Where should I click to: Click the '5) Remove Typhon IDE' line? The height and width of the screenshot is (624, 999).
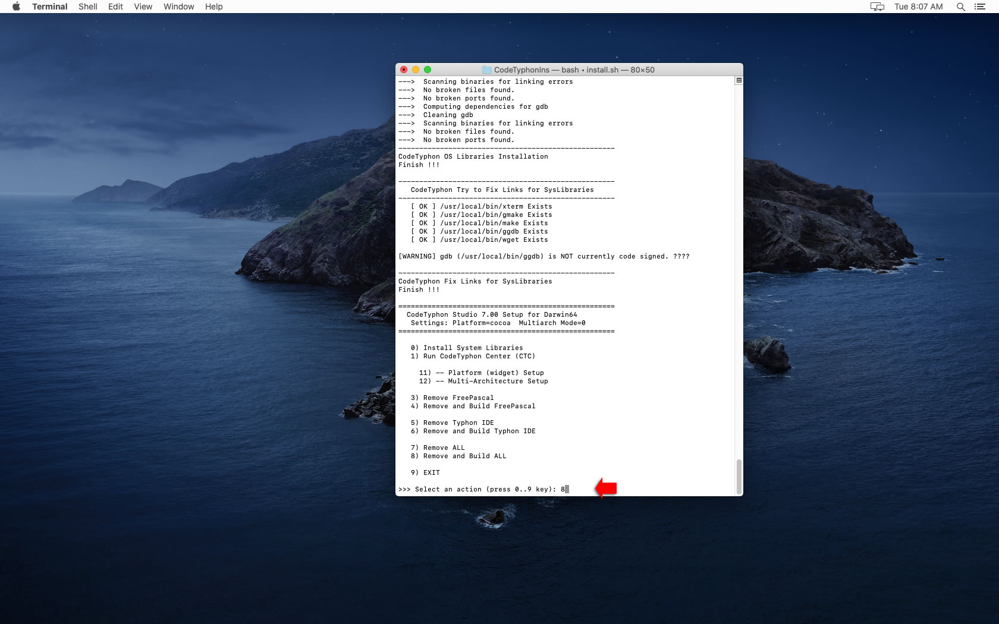[452, 423]
